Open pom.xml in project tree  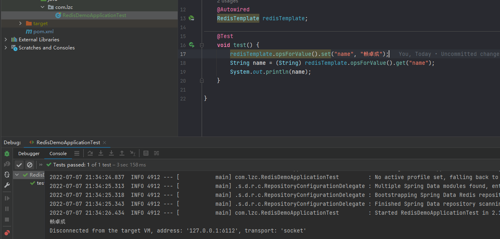[x=39, y=32]
